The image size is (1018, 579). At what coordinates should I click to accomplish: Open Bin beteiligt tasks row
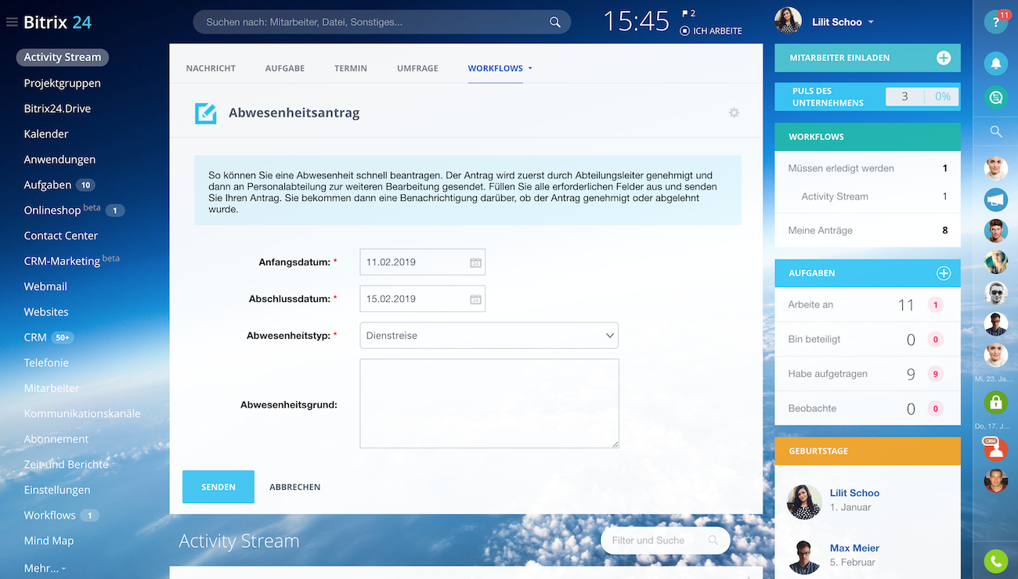click(x=868, y=340)
